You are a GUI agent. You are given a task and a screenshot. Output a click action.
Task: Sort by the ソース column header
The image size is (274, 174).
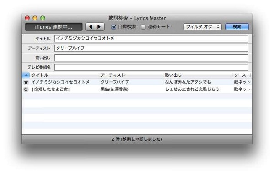click(x=241, y=75)
